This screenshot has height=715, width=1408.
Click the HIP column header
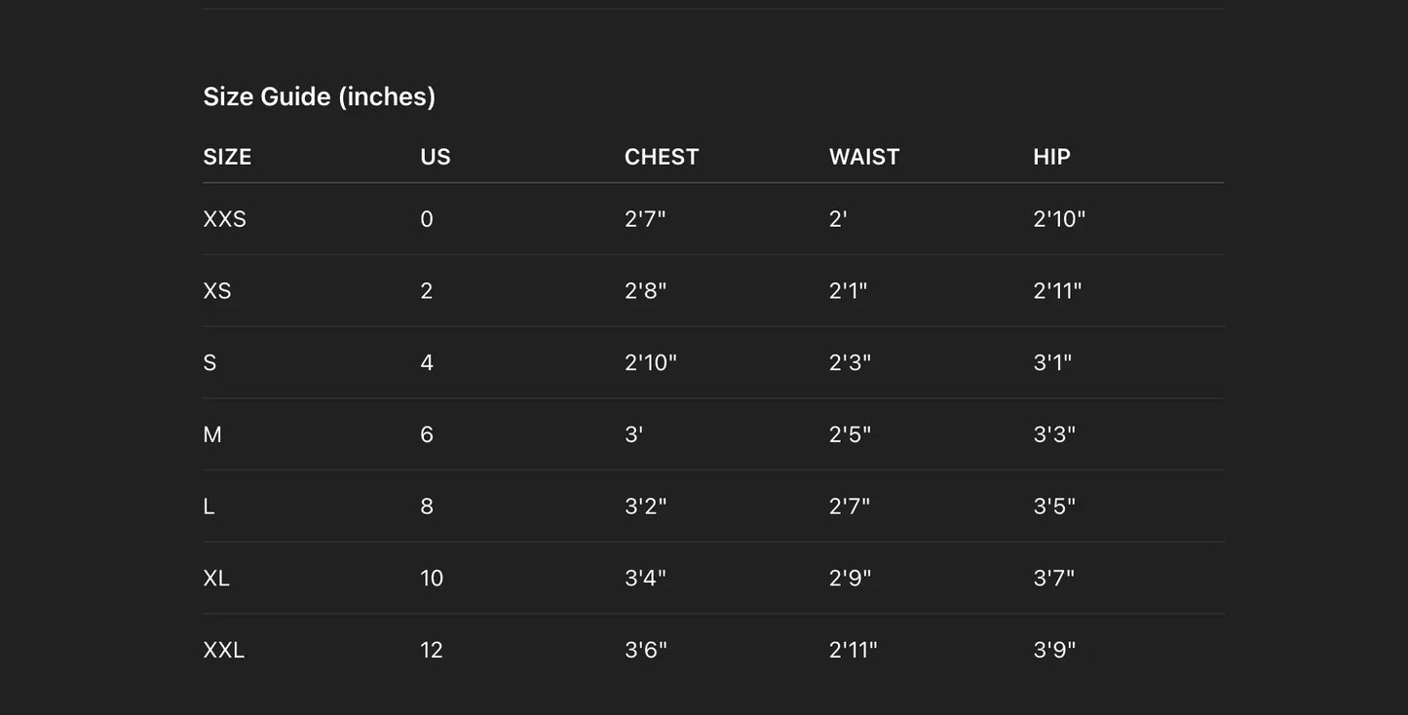(x=1051, y=157)
